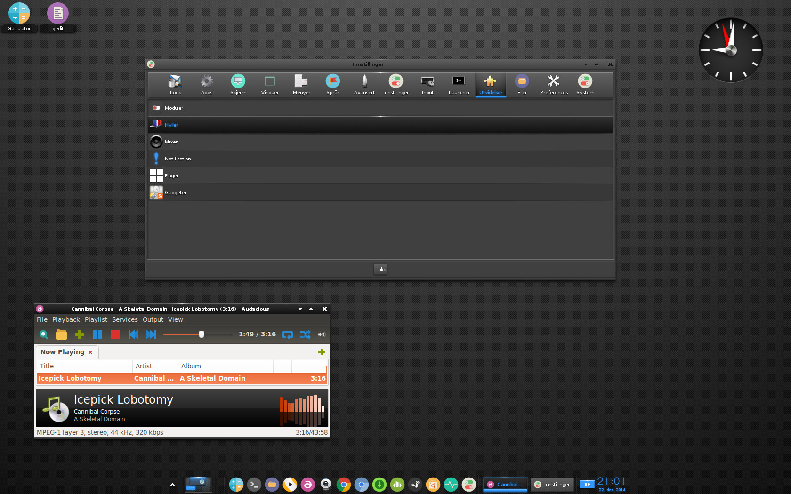791x494 pixels.
Task: Select the Utvidelser category tab
Action: click(x=491, y=85)
